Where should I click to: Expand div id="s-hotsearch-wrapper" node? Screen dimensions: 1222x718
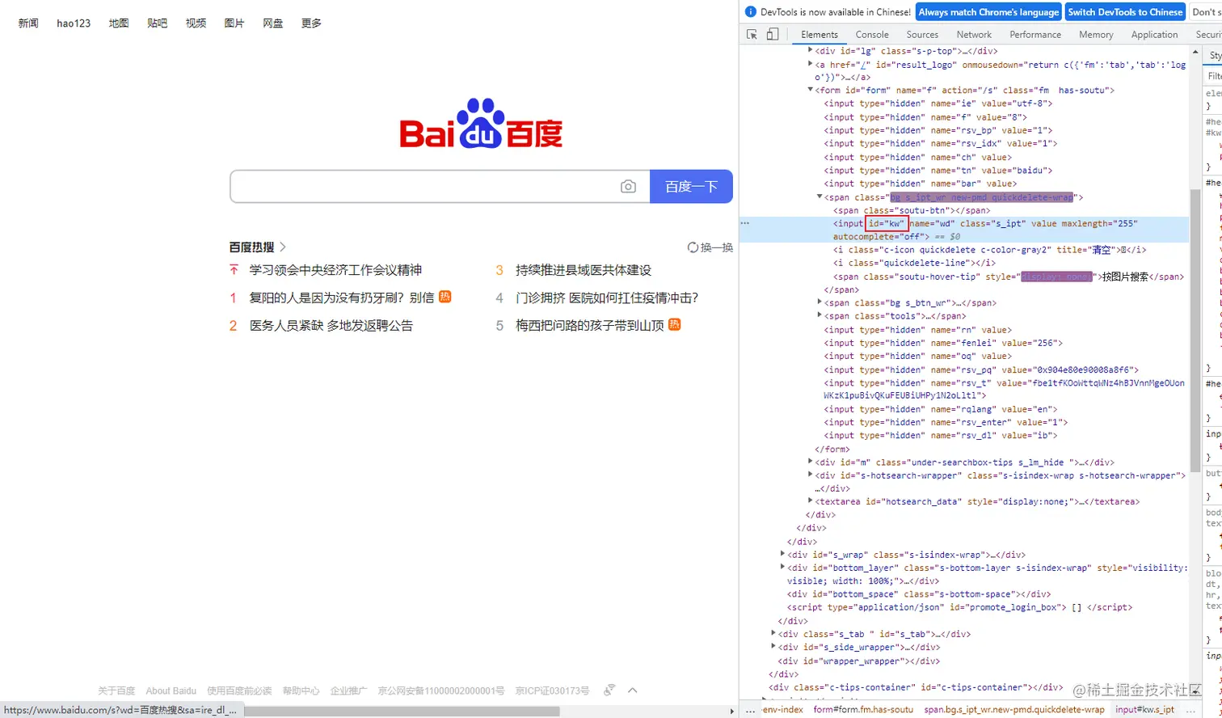tap(811, 475)
